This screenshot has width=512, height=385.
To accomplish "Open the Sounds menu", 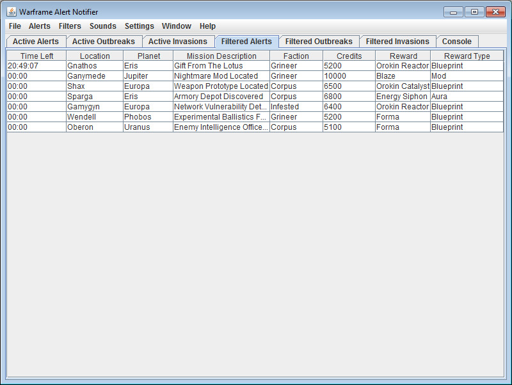I will pyautogui.click(x=103, y=26).
